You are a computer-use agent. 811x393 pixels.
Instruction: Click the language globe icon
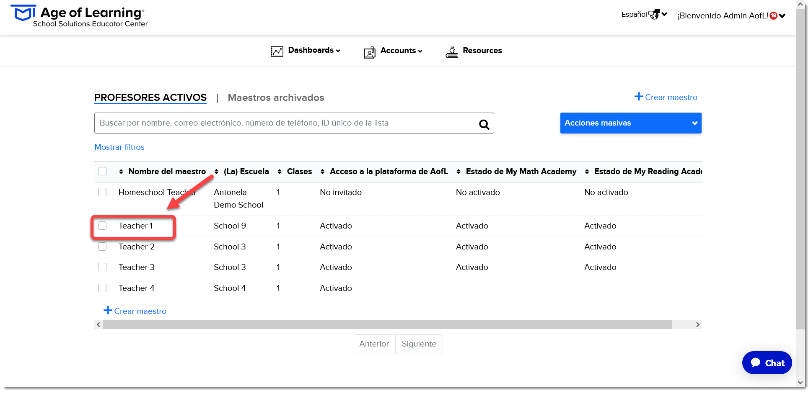(654, 14)
